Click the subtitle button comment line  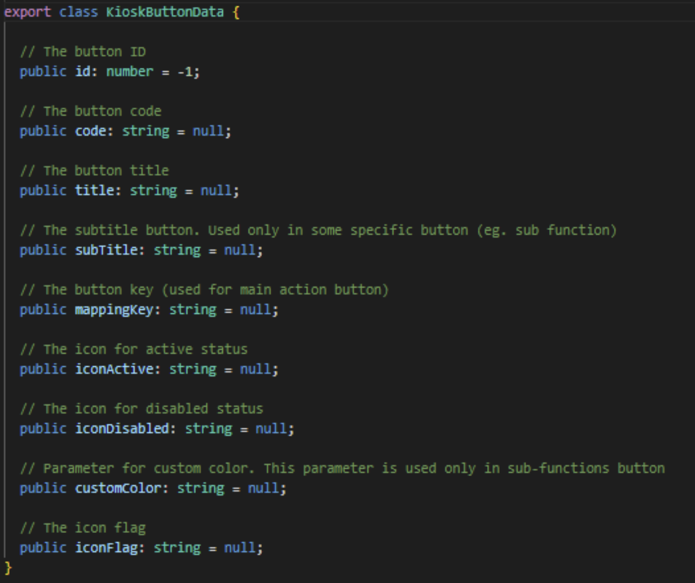click(318, 230)
